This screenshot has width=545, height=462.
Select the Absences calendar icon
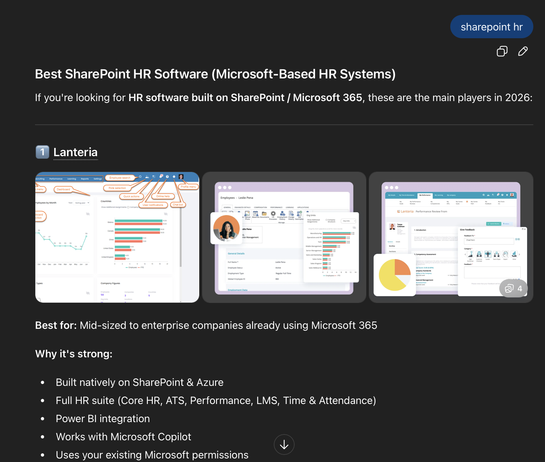(x=255, y=214)
